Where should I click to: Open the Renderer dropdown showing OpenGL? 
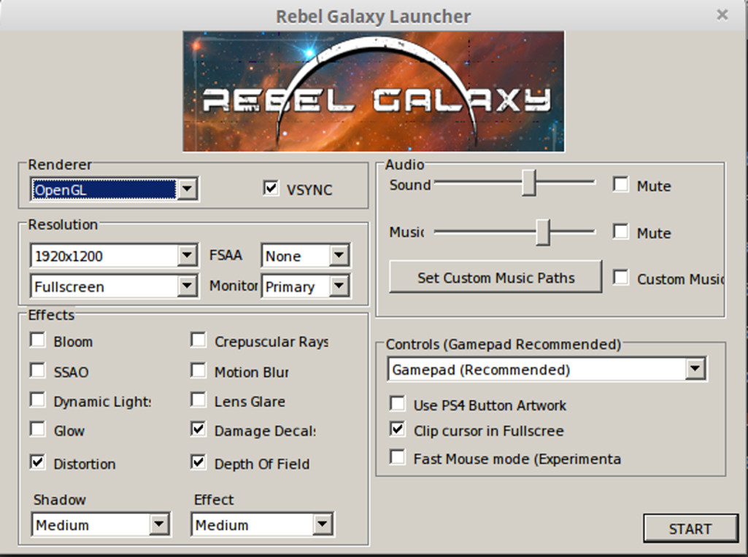tap(114, 189)
